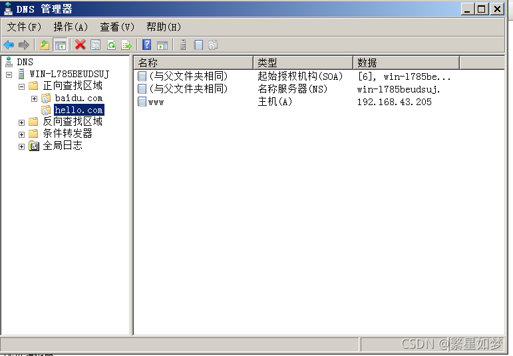Delete selection with the red X icon
Image resolution: width=513 pixels, height=356 pixels.
click(x=80, y=45)
